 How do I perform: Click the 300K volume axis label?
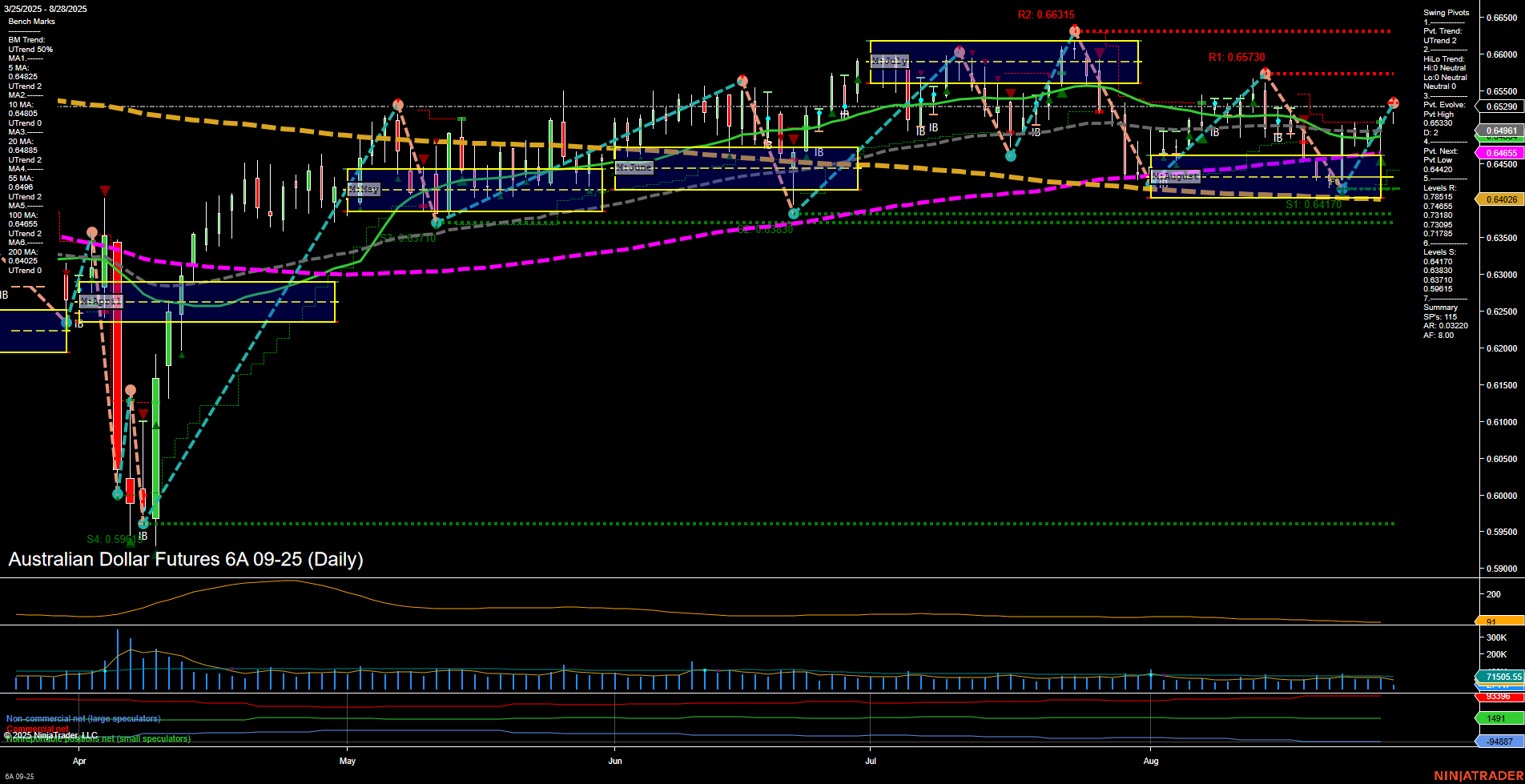point(1496,637)
